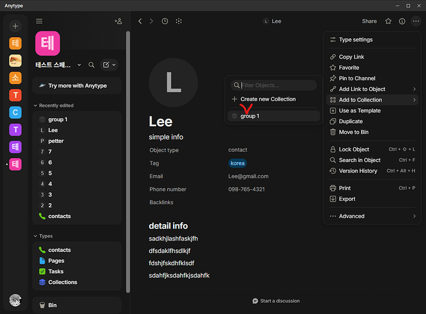This screenshot has width=426, height=314.
Task: Click the plus icon to create space
Action: (x=15, y=26)
